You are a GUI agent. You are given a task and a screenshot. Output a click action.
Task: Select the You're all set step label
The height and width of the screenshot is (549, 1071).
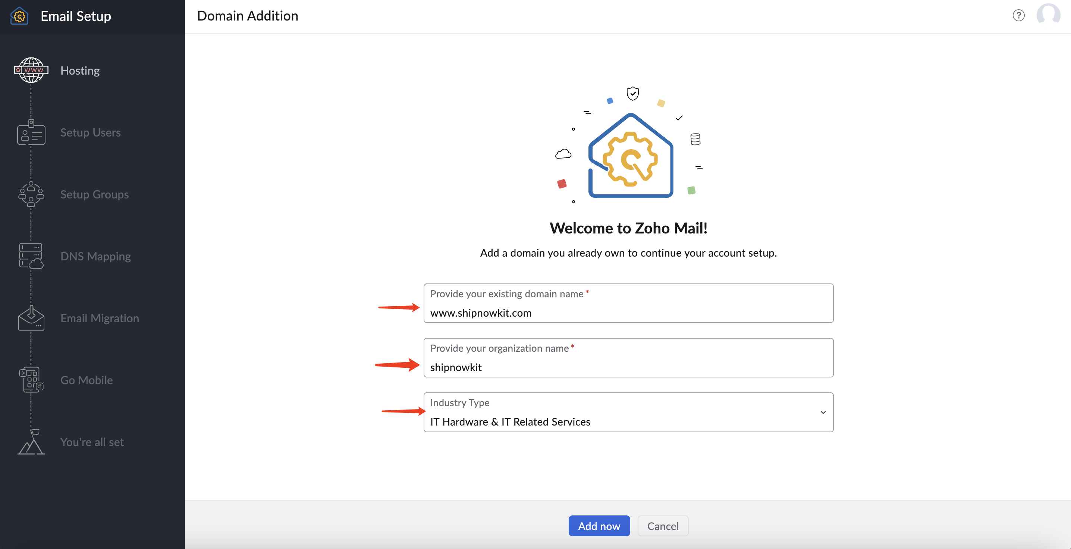[92, 442]
